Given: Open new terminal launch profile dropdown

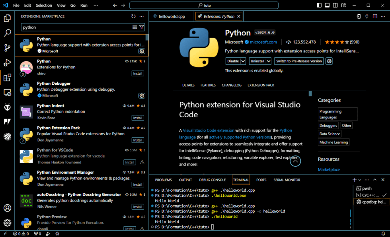Looking at the screenshot, I should (360, 180).
